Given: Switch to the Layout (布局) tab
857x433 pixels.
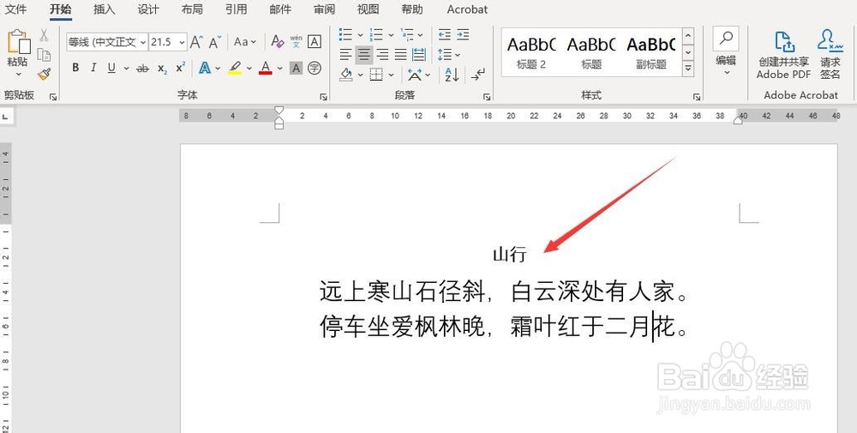Looking at the screenshot, I should pyautogui.click(x=192, y=9).
